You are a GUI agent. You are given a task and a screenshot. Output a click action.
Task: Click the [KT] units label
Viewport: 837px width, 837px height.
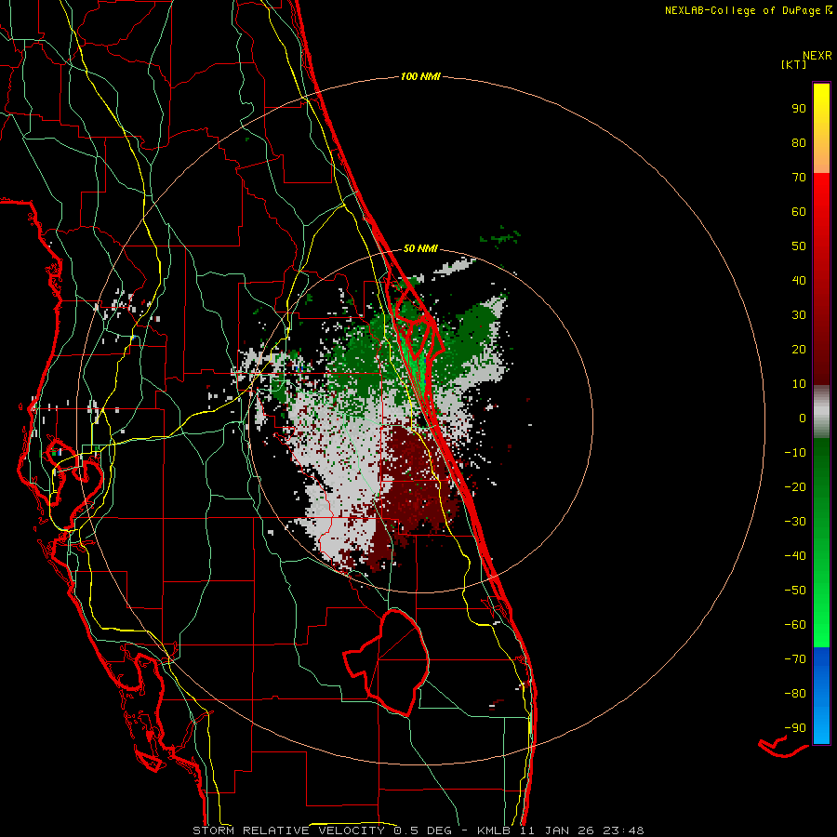point(794,64)
